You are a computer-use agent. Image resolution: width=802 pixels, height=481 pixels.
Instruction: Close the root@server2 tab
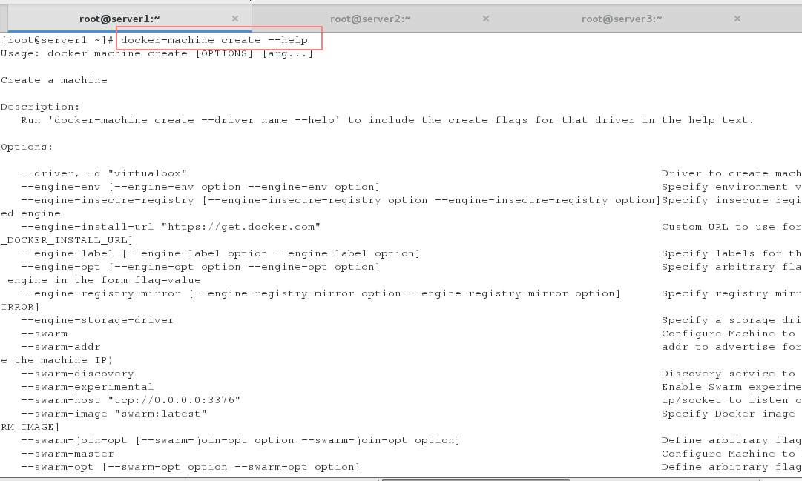[x=486, y=19]
